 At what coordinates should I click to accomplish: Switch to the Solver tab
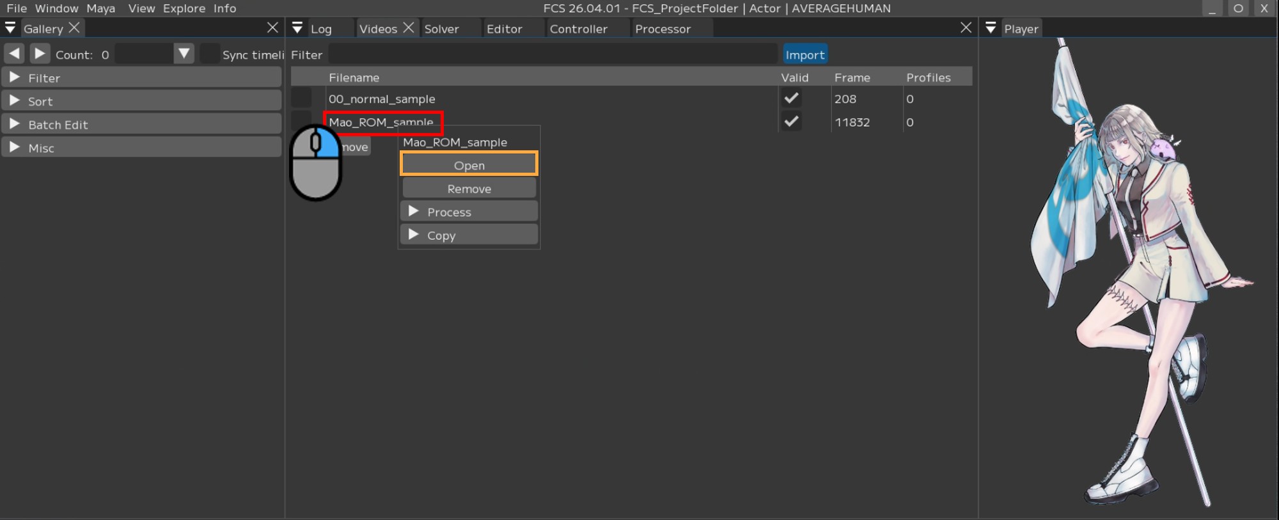point(441,29)
